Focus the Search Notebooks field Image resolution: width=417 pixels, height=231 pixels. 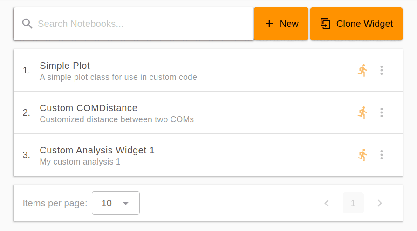134,24
